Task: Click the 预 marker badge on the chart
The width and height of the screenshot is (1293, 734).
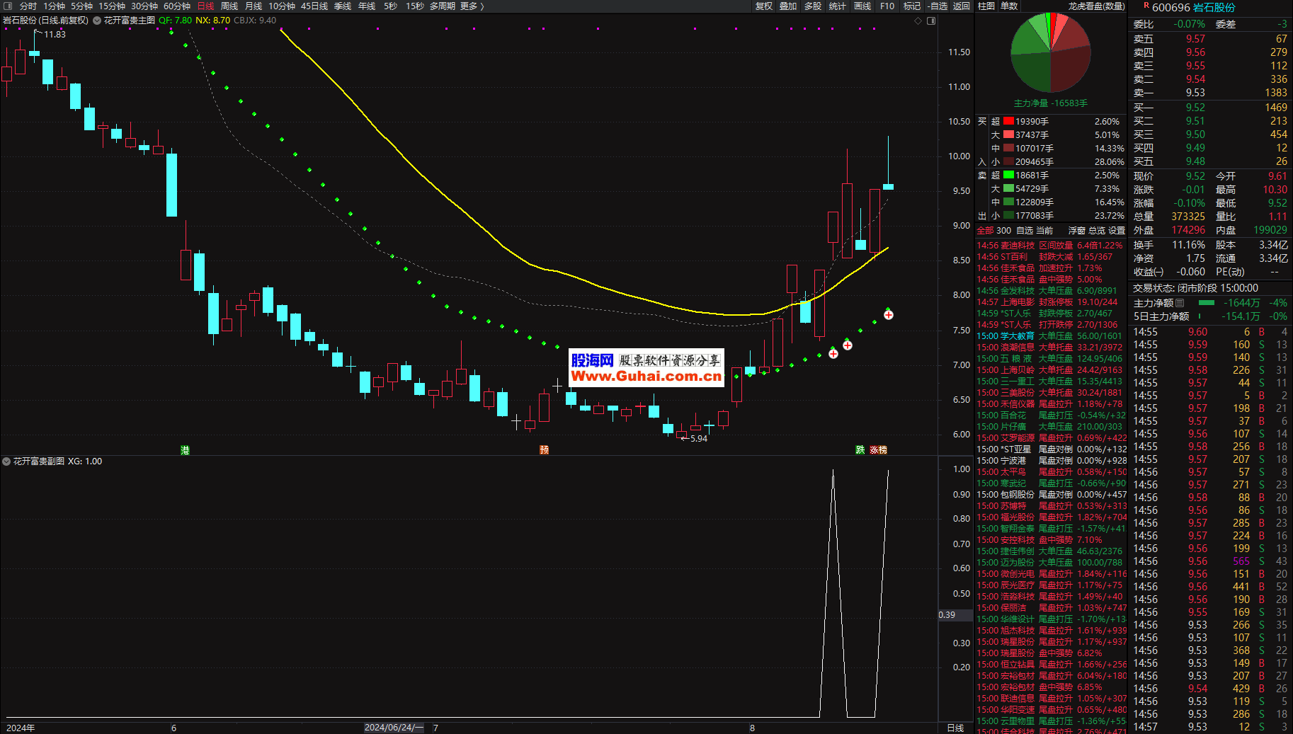Action: pos(544,450)
